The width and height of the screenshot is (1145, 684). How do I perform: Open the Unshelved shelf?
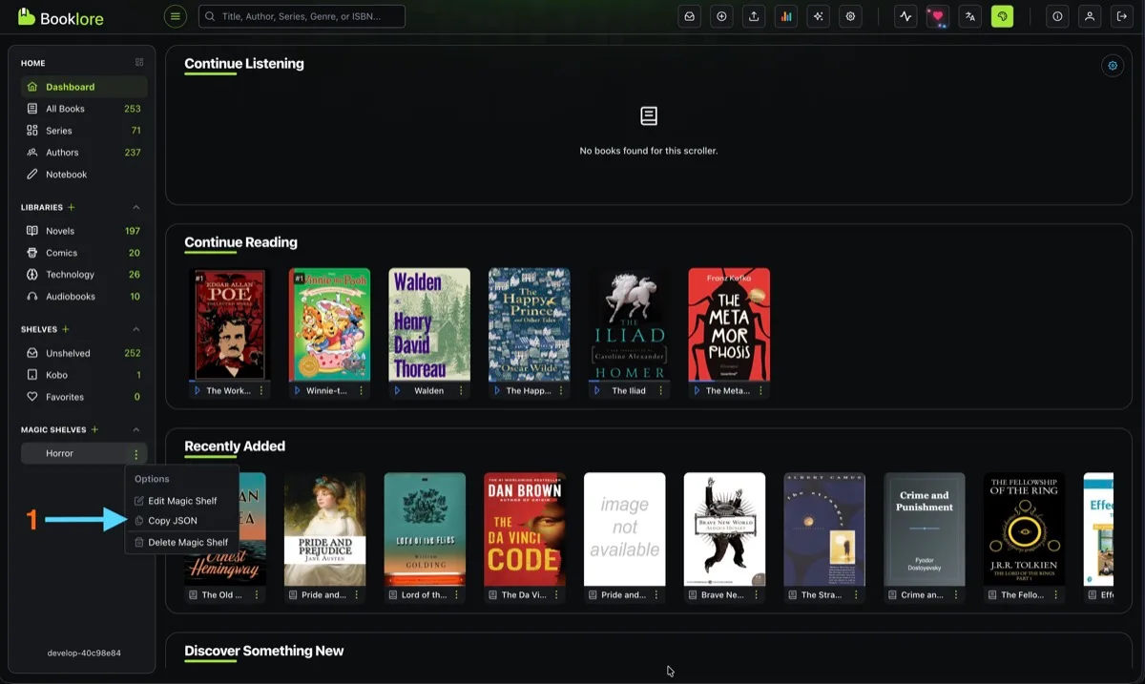(x=82, y=353)
